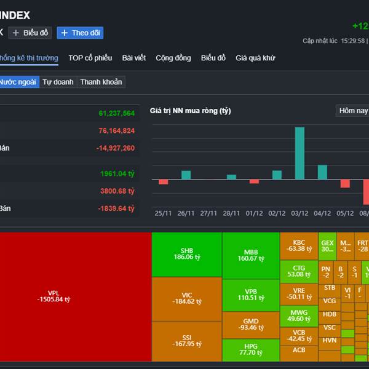Click the 28/11 net buy bar
Screen dimensions: 369x369
click(231, 177)
